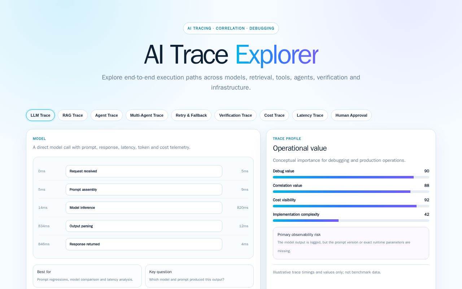
Task: Click the Implementation complexity progress bar
Action: [x=351, y=220]
